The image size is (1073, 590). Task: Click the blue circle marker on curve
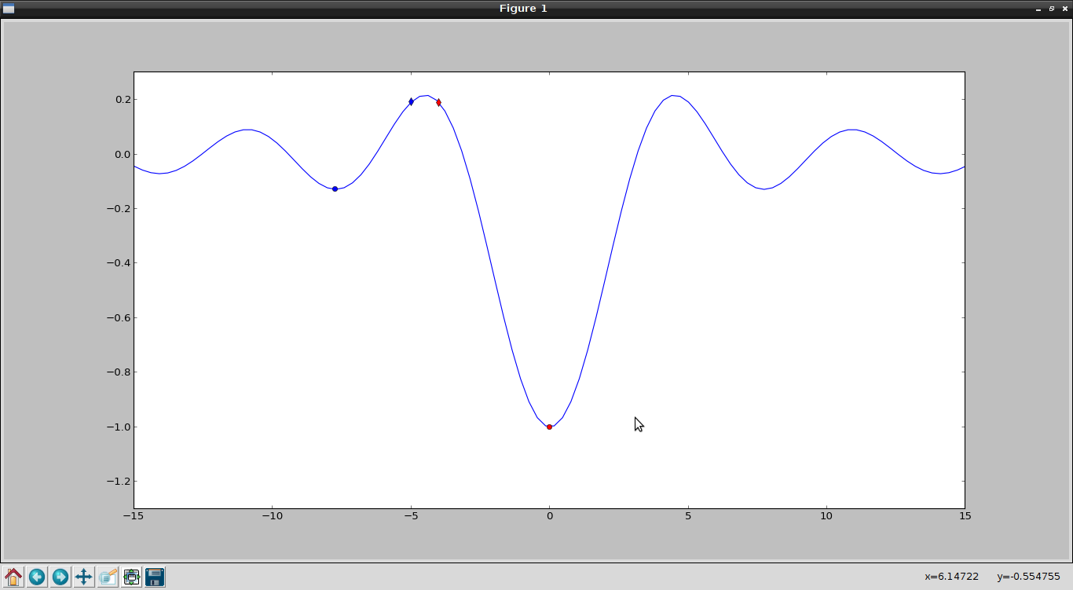point(335,189)
